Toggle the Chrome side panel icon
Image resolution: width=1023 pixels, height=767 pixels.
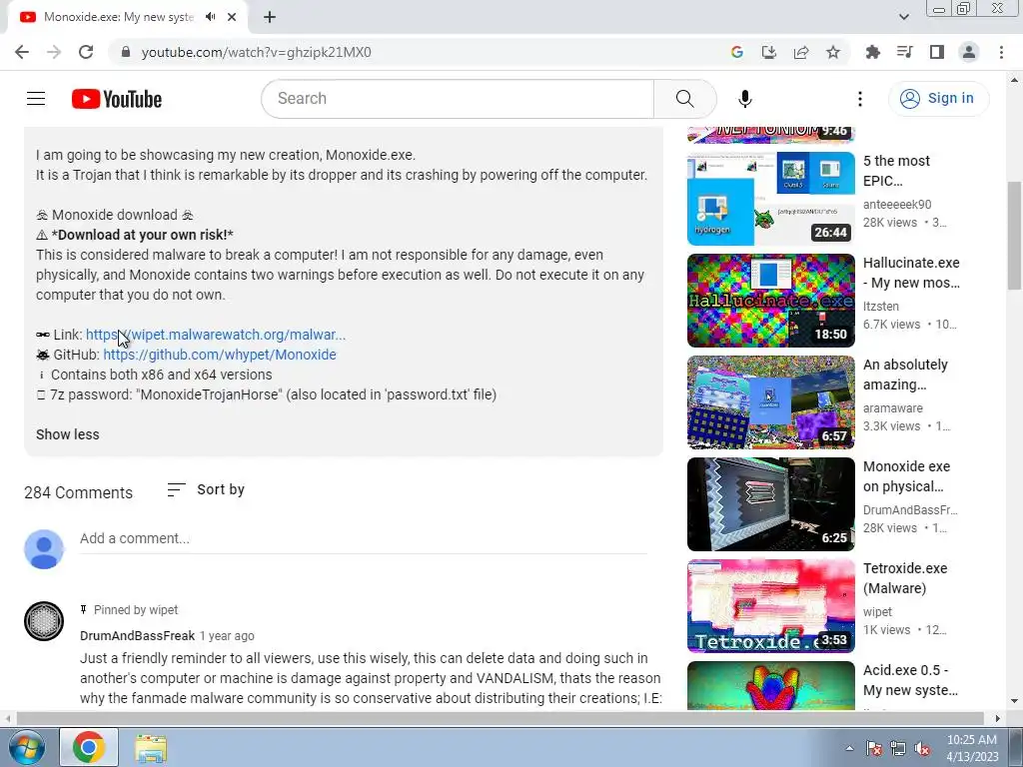coord(937,52)
